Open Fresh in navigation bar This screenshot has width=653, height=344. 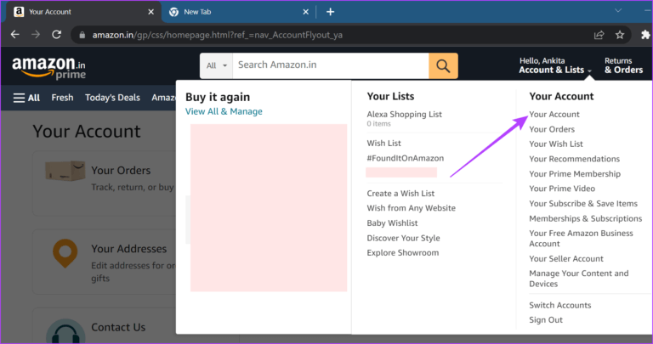point(62,98)
